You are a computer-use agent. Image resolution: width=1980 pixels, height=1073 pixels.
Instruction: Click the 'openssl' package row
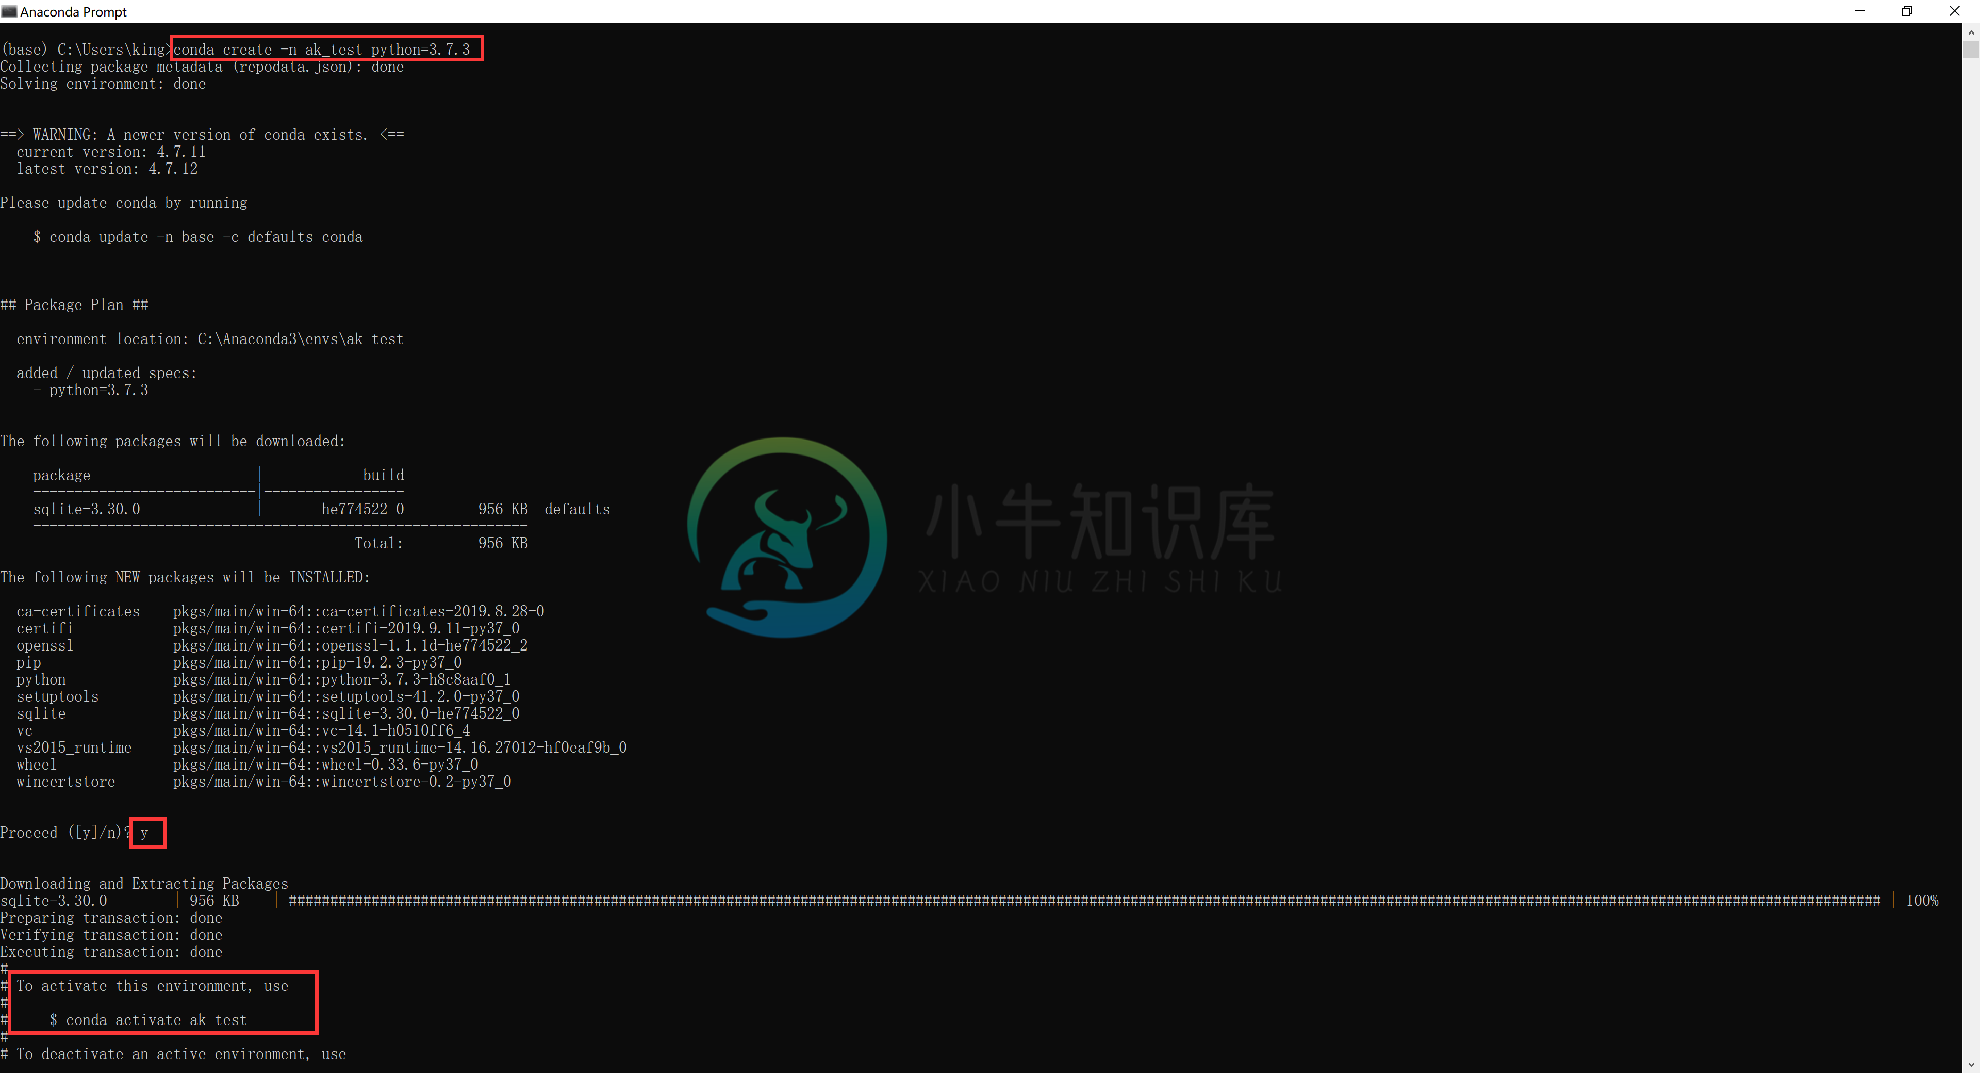(272, 645)
